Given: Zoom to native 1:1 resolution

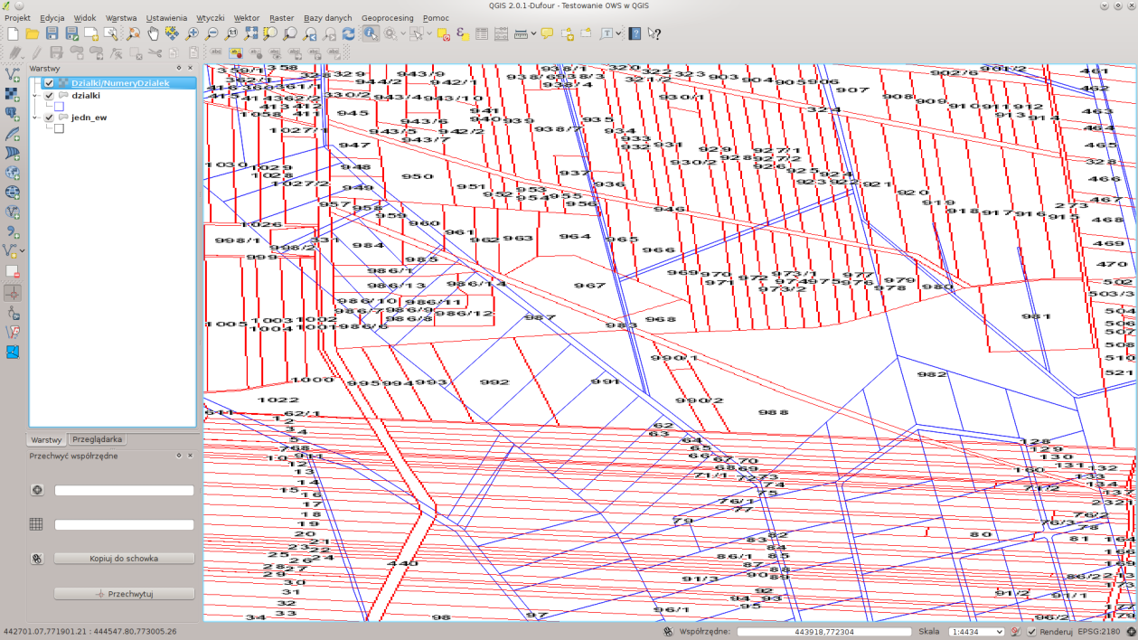Looking at the screenshot, I should [x=231, y=34].
